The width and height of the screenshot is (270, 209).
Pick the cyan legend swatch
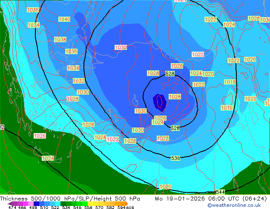tap(58, 203)
